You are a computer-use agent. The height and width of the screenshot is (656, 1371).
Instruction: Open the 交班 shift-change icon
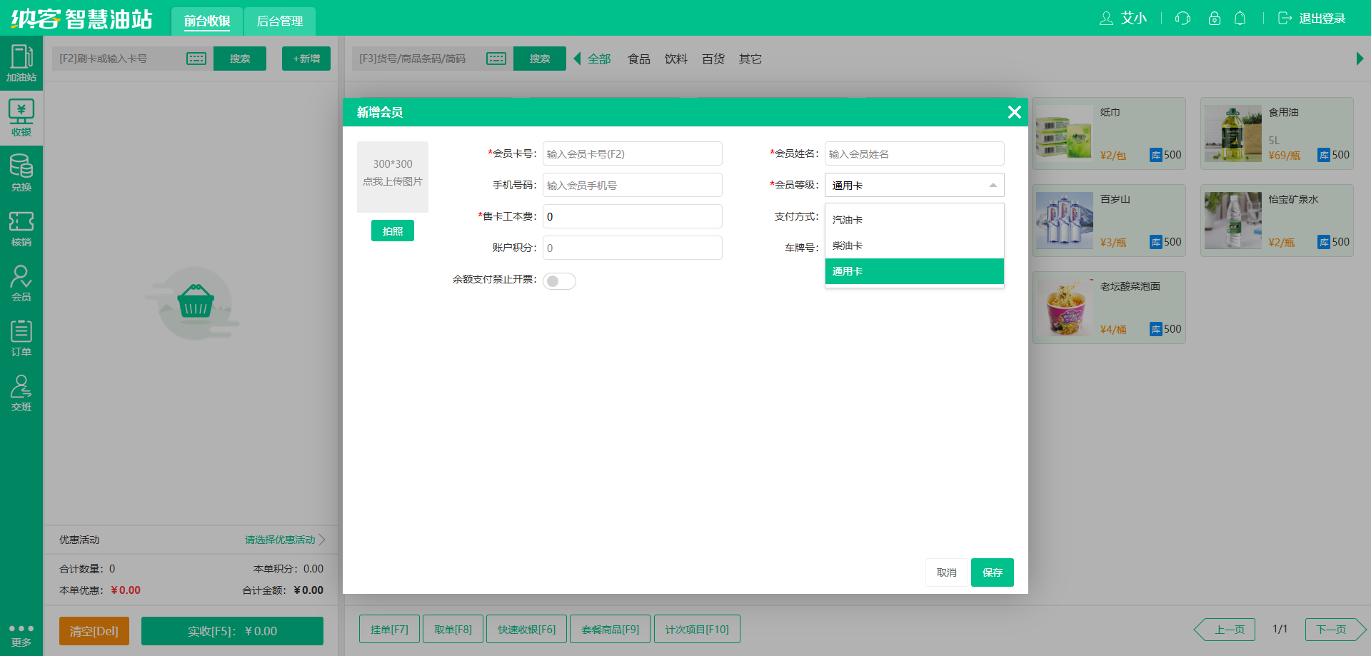click(21, 390)
